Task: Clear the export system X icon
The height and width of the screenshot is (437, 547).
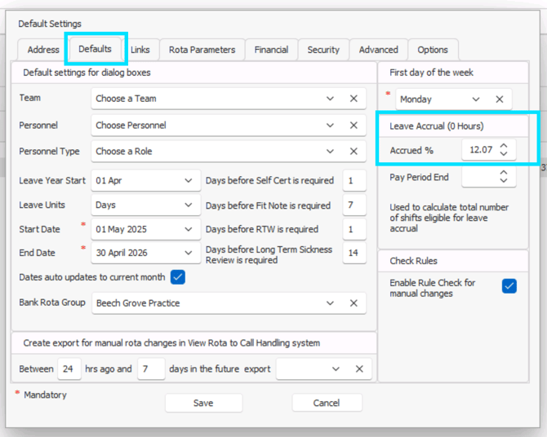Action: point(359,369)
